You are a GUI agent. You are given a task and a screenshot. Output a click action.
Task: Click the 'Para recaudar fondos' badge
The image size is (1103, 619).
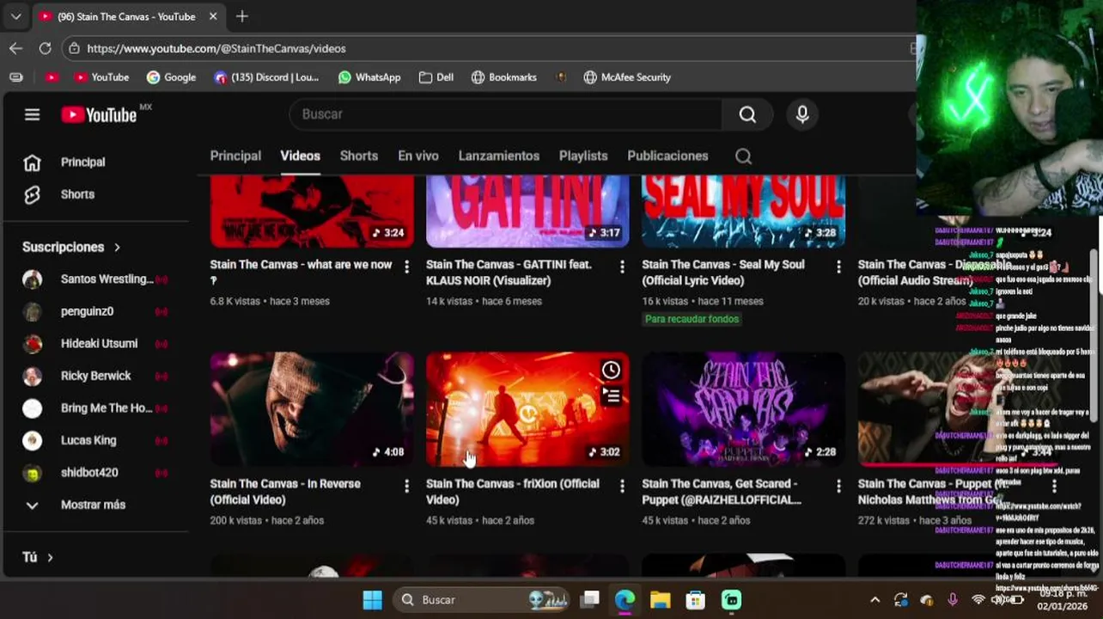coord(692,319)
